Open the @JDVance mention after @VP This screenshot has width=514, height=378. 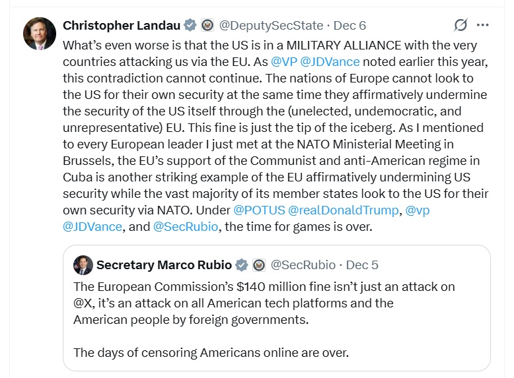tap(330, 62)
